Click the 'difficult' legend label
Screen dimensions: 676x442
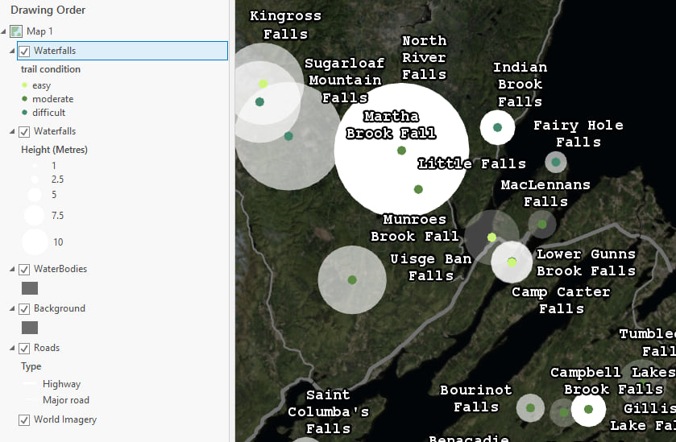[48, 113]
